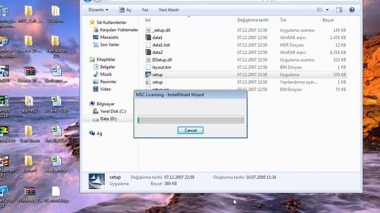This screenshot has width=380, height=213.
Task: Select the Yeni klasör (2) desktop folder
Action: coord(55,41)
